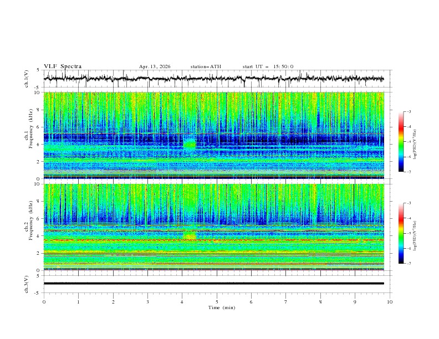439x339 pixels.
Task: Click the ch.1(V) waveform axis label
Action: pos(27,79)
